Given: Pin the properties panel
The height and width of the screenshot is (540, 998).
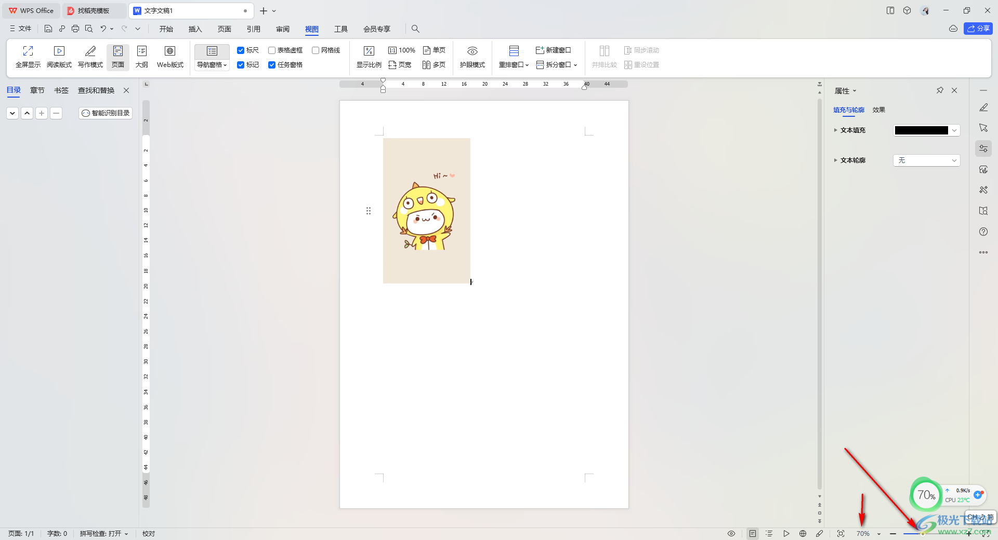Looking at the screenshot, I should coord(940,90).
